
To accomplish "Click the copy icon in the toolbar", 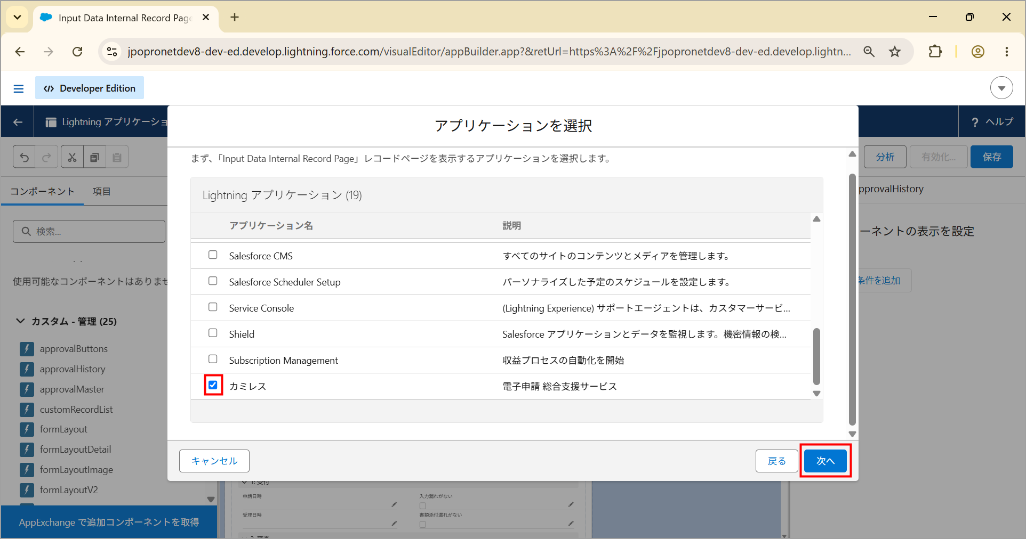I will [x=95, y=157].
